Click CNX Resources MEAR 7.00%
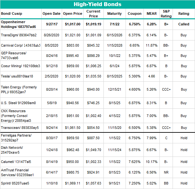The width and height of the screenshot is (195, 189). point(151,116)
